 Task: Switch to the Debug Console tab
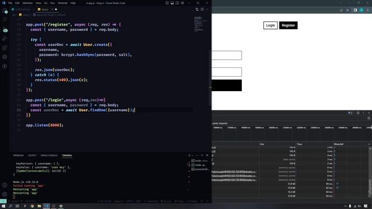pos(49,156)
